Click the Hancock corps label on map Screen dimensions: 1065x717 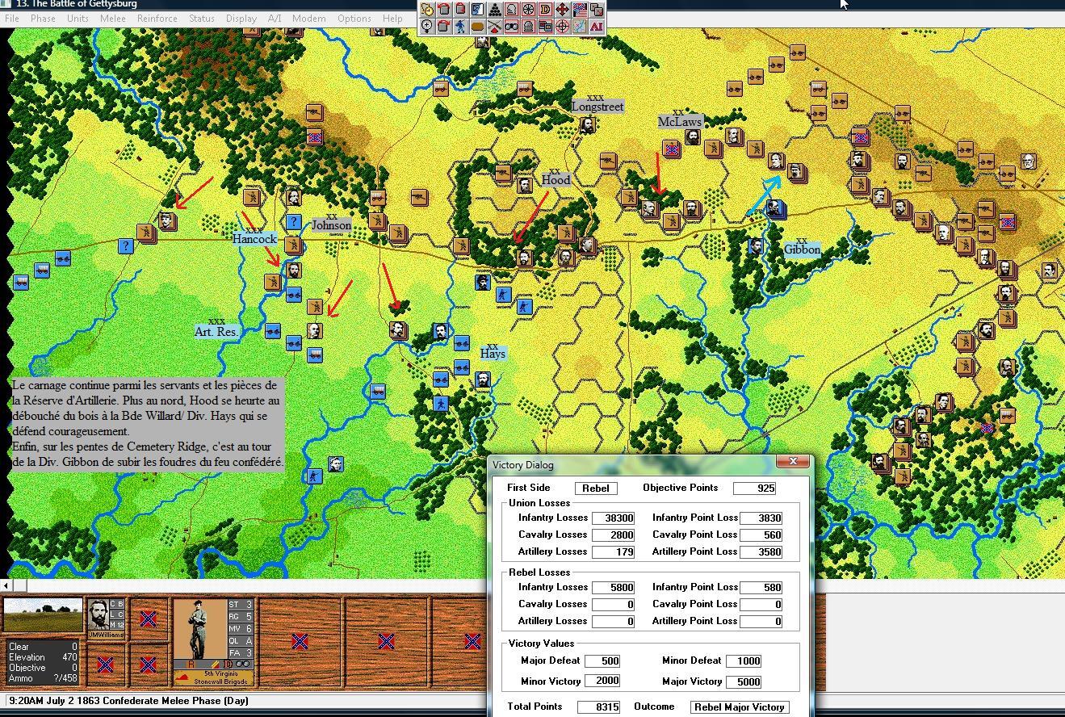[255, 239]
